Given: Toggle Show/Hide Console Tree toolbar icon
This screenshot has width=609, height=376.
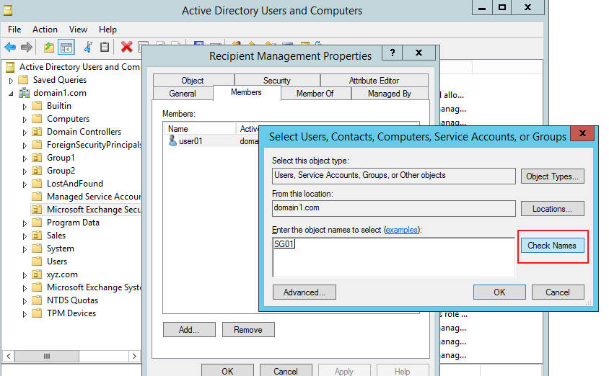Looking at the screenshot, I should coord(66,48).
